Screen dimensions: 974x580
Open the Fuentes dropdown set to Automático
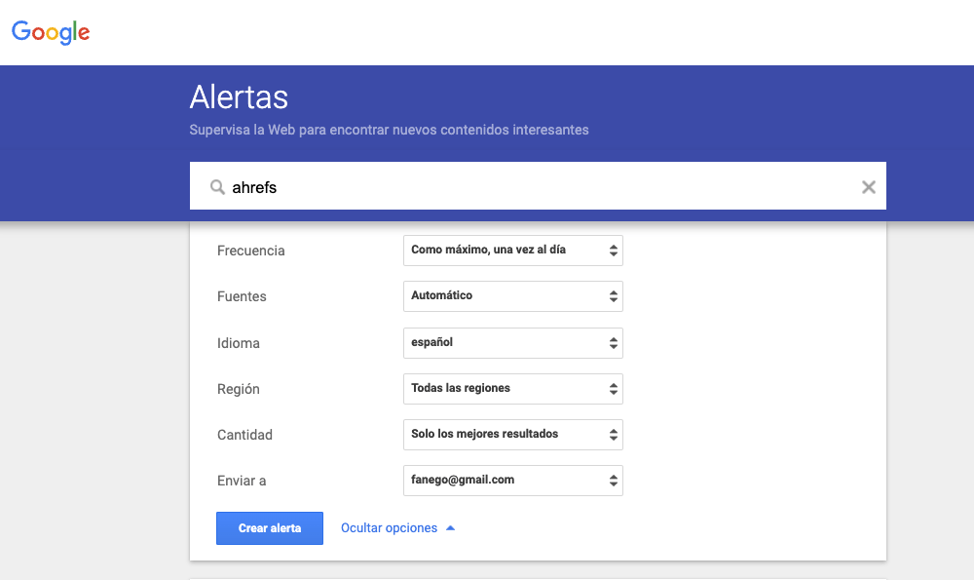pos(513,296)
